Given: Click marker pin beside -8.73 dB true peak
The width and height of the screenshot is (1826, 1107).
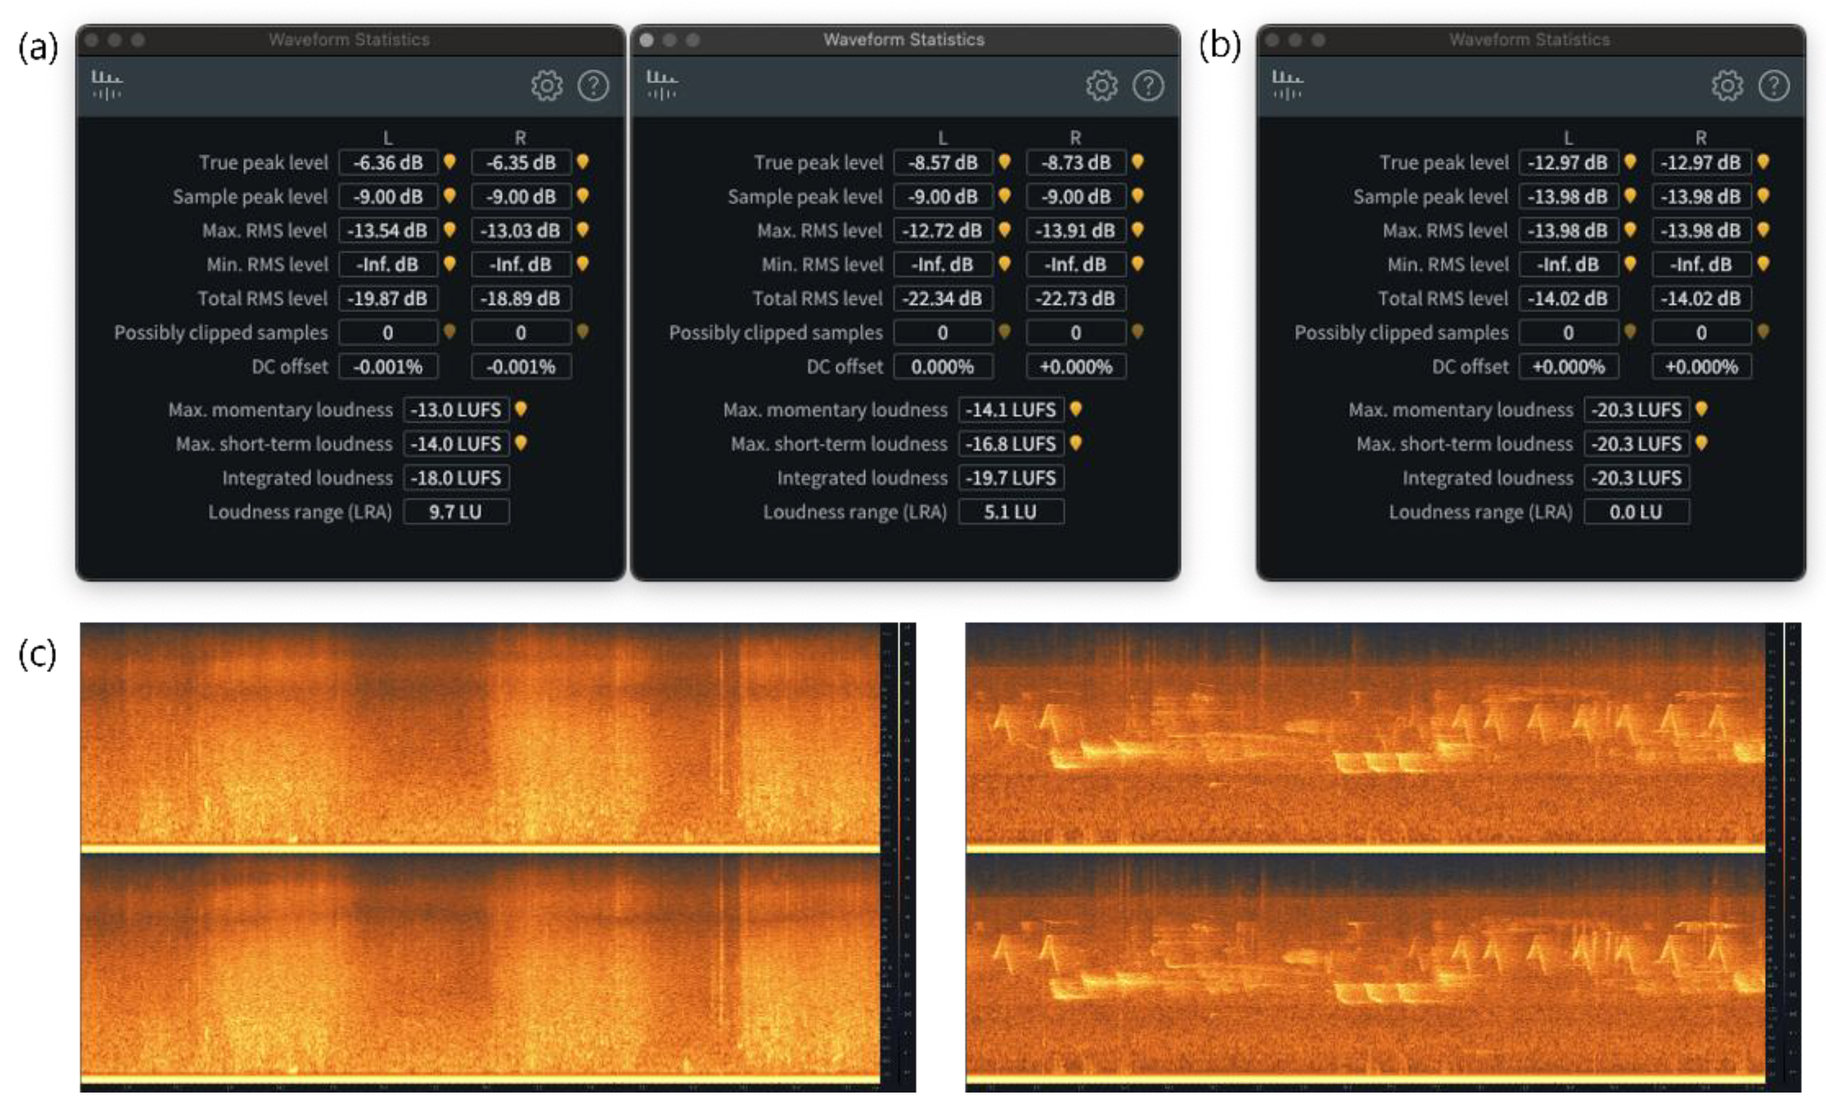Looking at the screenshot, I should 1137,162.
